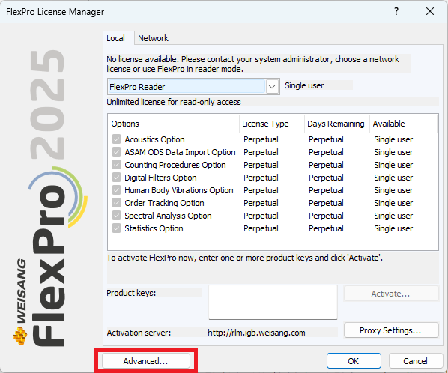Toggle the Spectral Analysis Option checkbox
The image size is (448, 373).
pyautogui.click(x=116, y=216)
